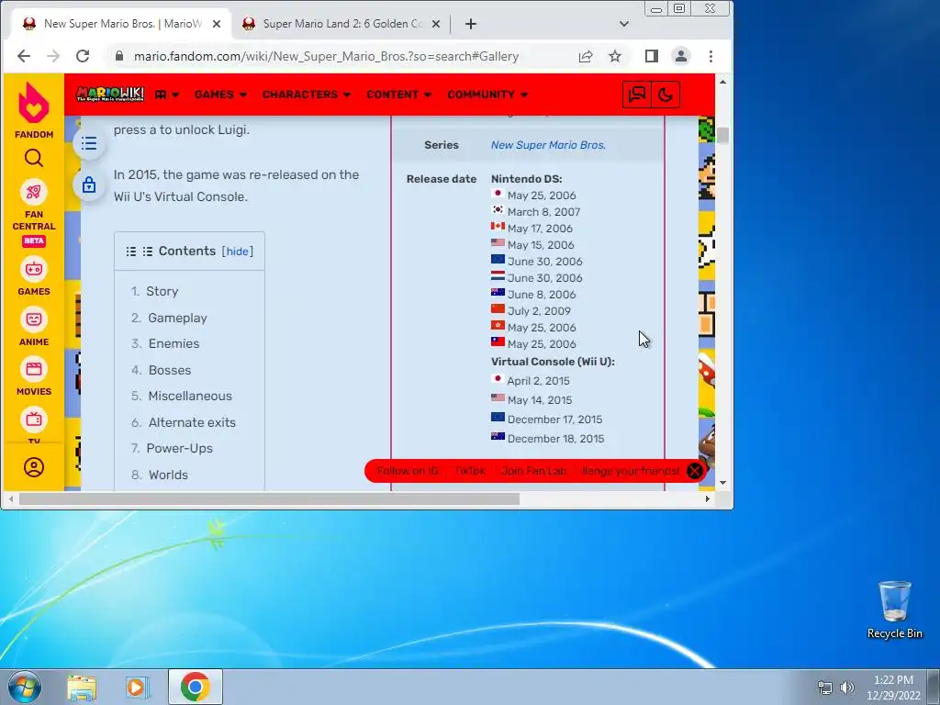The width and height of the screenshot is (940, 705).
Task: Close the Super Mario Land 2 tab
Action: click(x=436, y=24)
